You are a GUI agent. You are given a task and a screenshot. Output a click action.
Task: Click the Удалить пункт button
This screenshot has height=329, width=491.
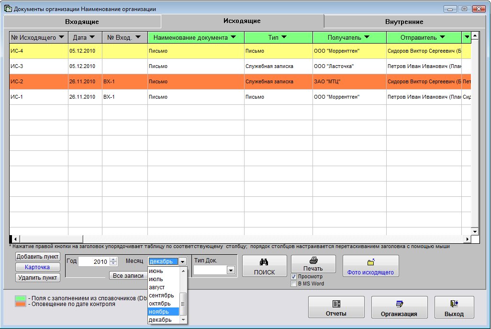click(38, 277)
